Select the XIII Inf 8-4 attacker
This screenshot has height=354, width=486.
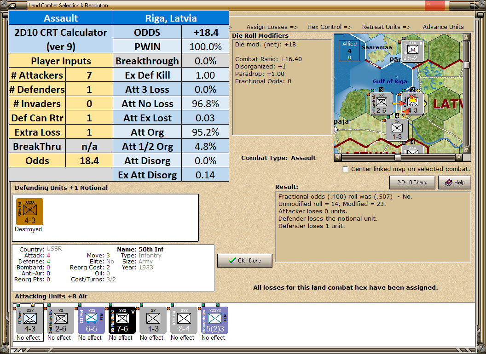(x=184, y=320)
